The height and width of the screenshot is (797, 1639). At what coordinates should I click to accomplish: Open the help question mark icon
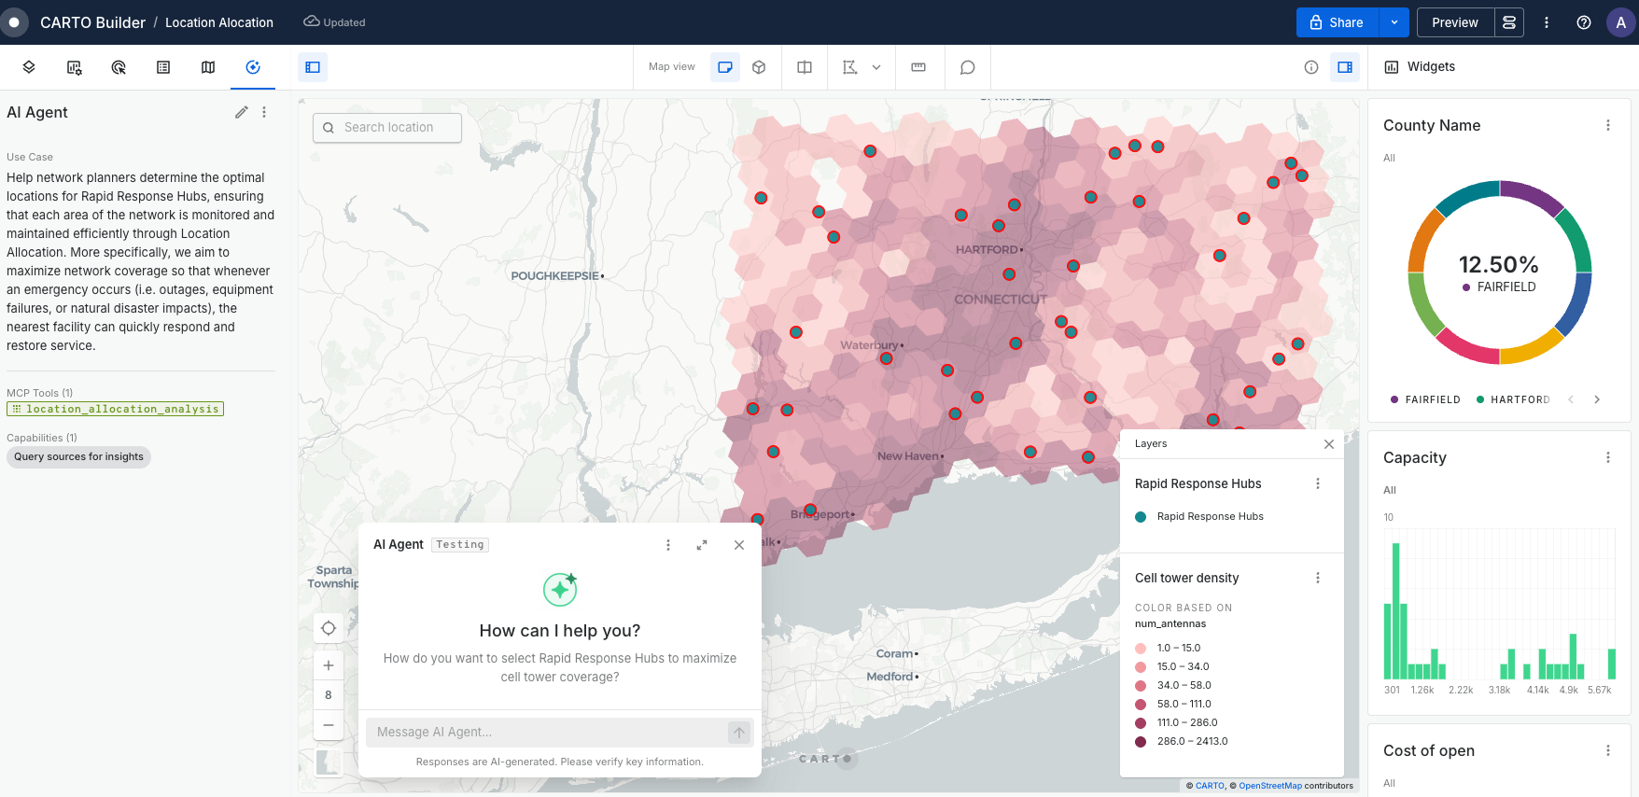1583,22
